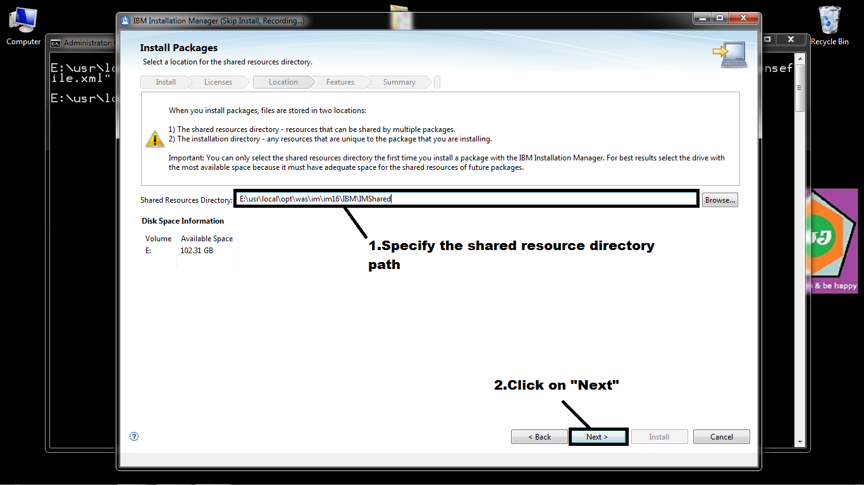Viewport: 864px width, 485px height.
Task: Open the Computer desktop icon
Action: [23, 27]
